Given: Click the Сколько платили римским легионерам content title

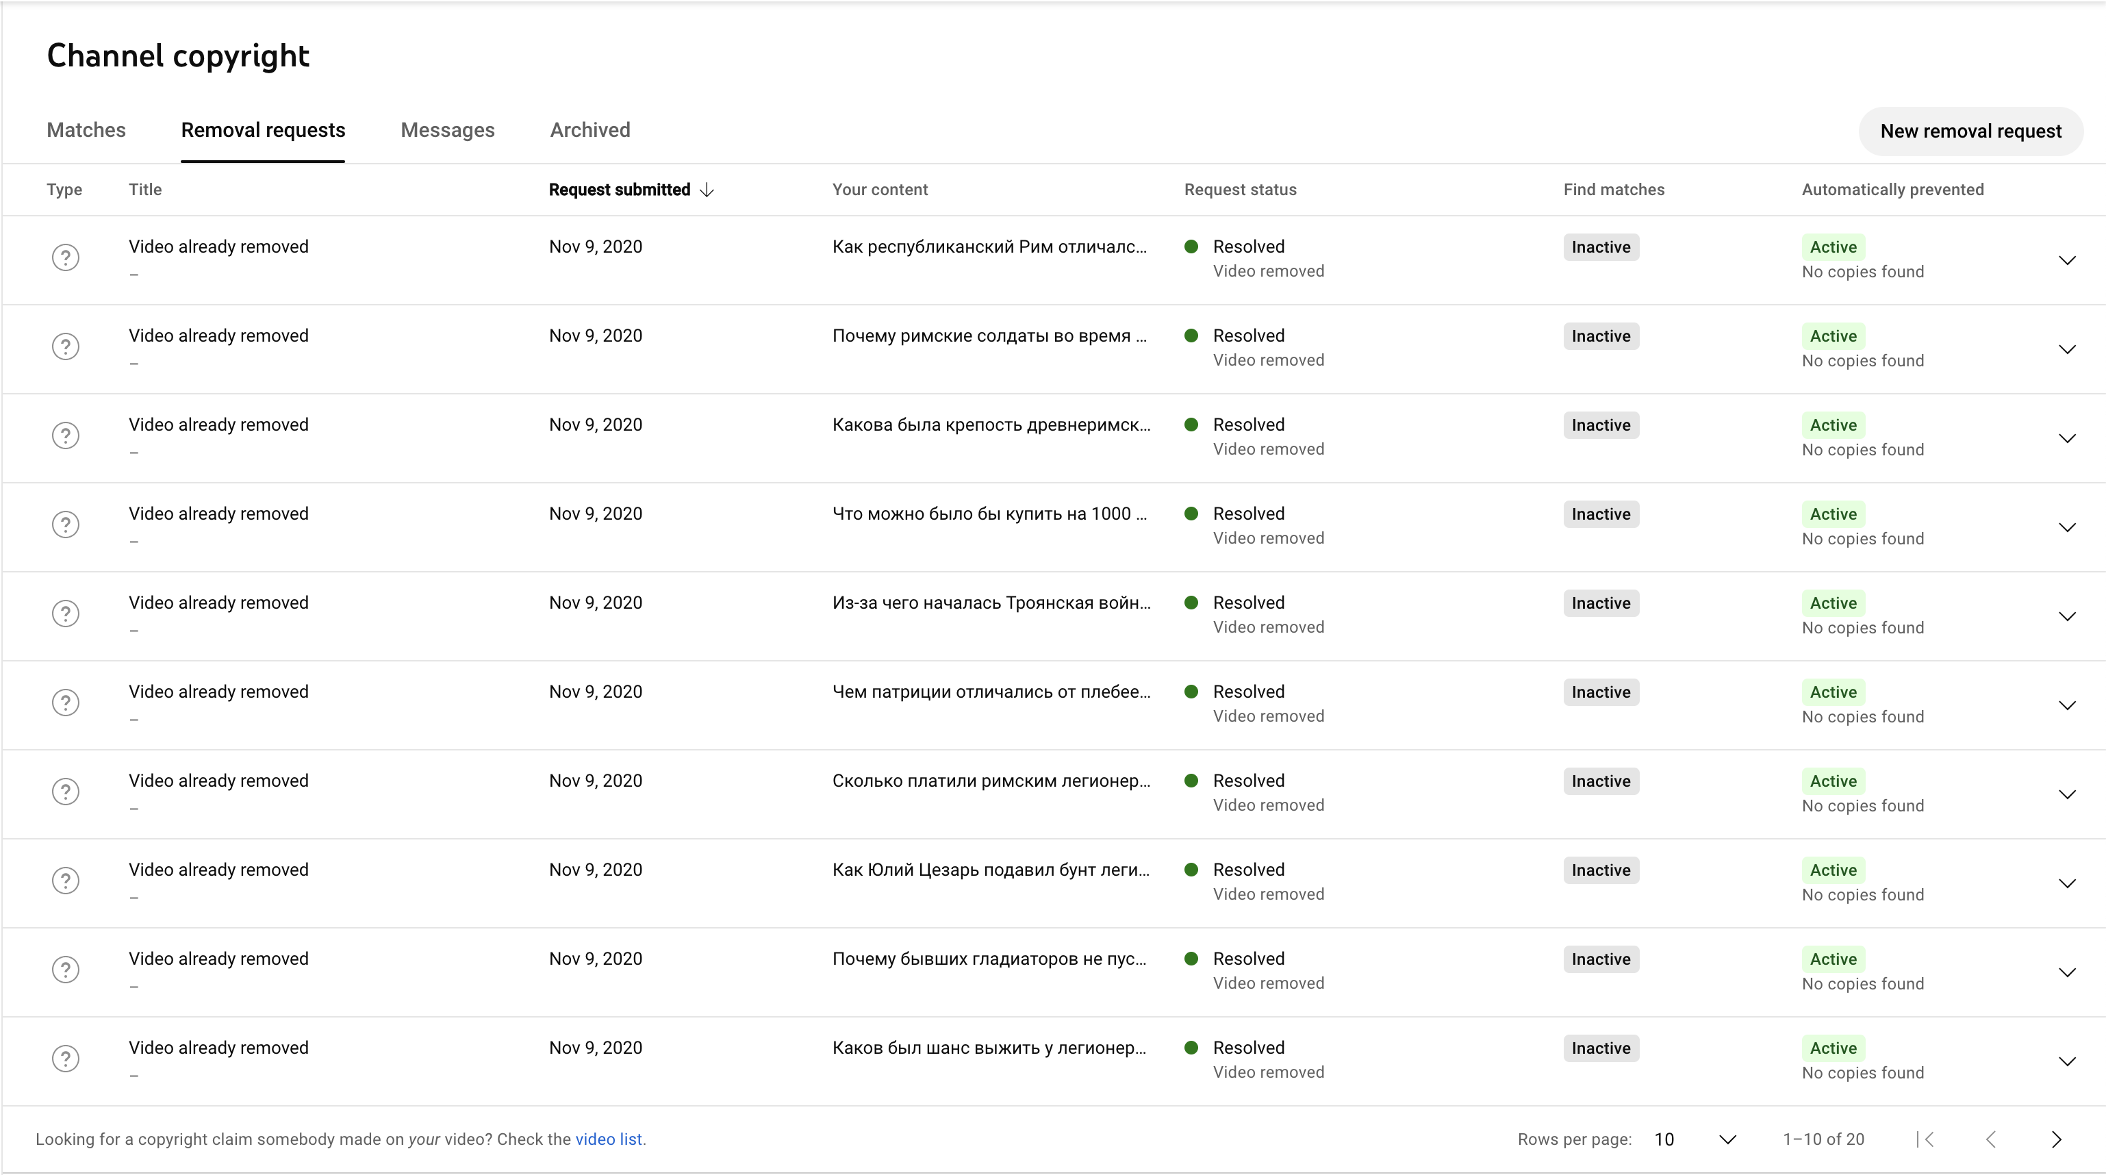Looking at the screenshot, I should pos(990,781).
